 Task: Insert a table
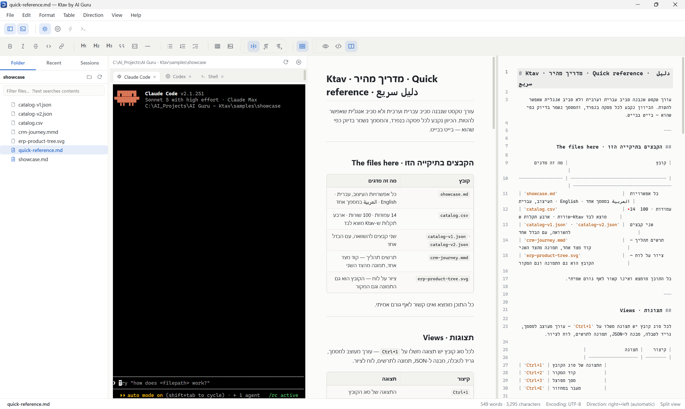(x=218, y=46)
